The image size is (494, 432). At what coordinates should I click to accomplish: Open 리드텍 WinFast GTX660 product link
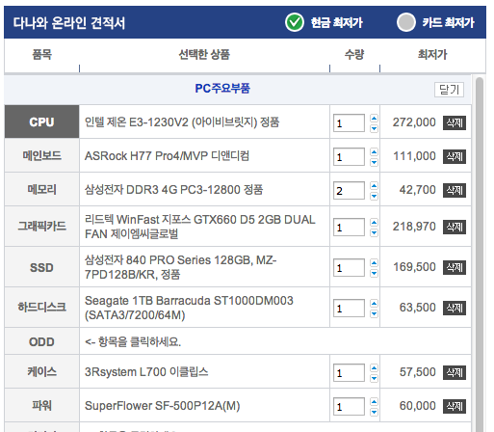pyautogui.click(x=200, y=227)
